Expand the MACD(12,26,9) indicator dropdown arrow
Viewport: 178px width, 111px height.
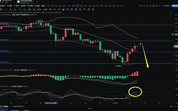point(13,70)
